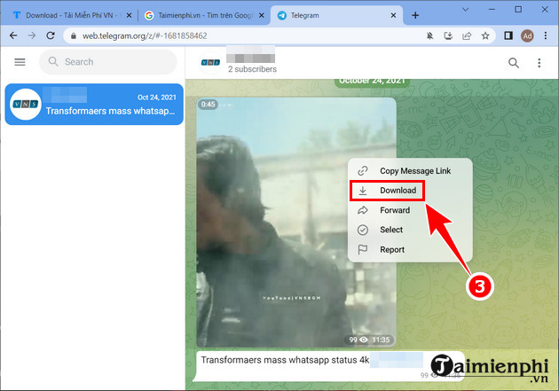Screen dimensions: 559x391
Task: Minimize the browser window
Action: tap(492, 10)
